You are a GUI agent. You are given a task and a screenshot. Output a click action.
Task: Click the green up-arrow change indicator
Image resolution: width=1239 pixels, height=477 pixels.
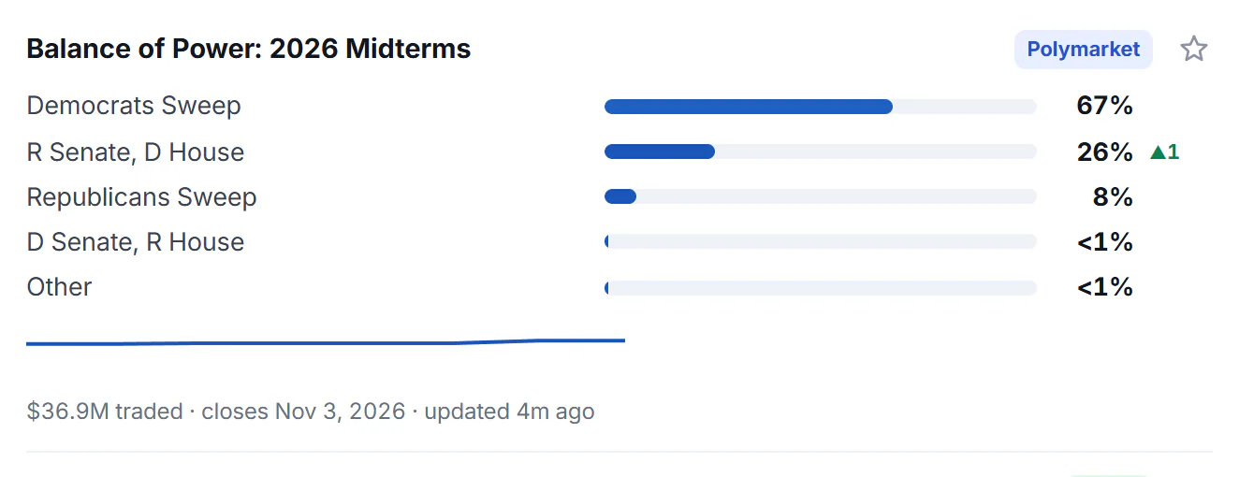[1165, 152]
